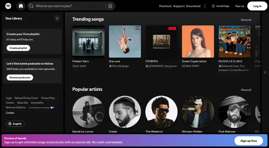269x148 pixels.
Task: Click the Taylor Swift artist link
Action: tap(79, 66)
